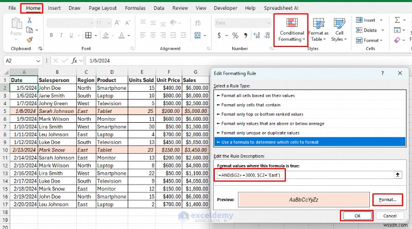Select 'Use a formula to determine' rule type
Screen dimensions: 412x229
310,142
